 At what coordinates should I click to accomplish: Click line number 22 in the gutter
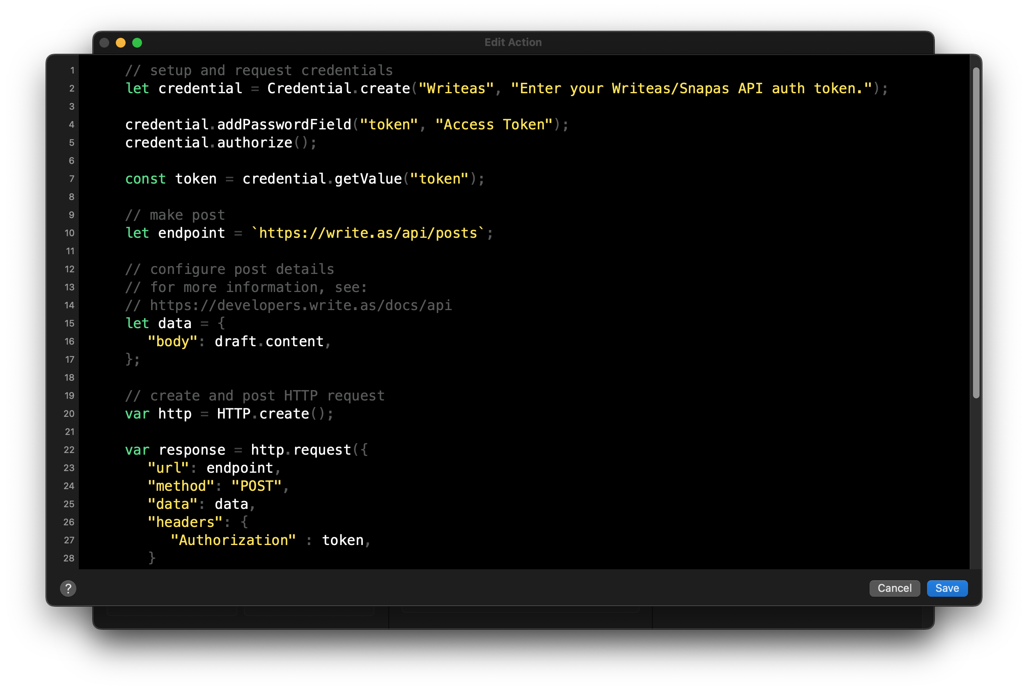pyautogui.click(x=69, y=450)
